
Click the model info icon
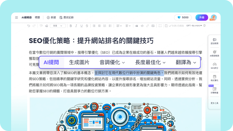pos(204,26)
